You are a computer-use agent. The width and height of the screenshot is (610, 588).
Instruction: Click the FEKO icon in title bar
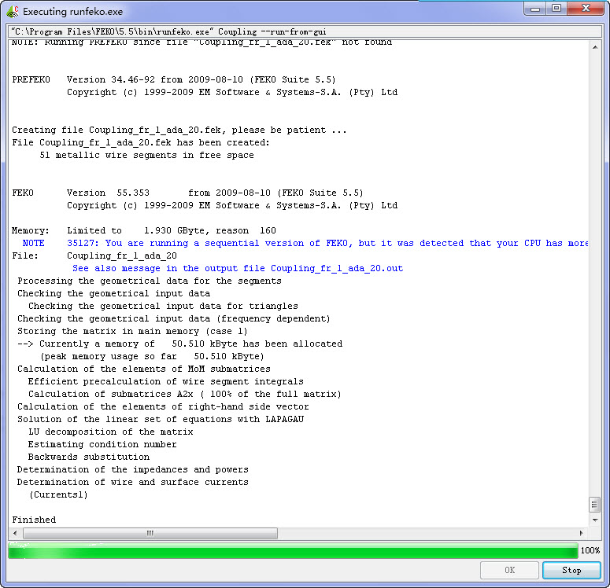pyautogui.click(x=13, y=11)
